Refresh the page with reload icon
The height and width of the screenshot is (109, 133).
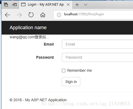pyautogui.click(x=31, y=15)
